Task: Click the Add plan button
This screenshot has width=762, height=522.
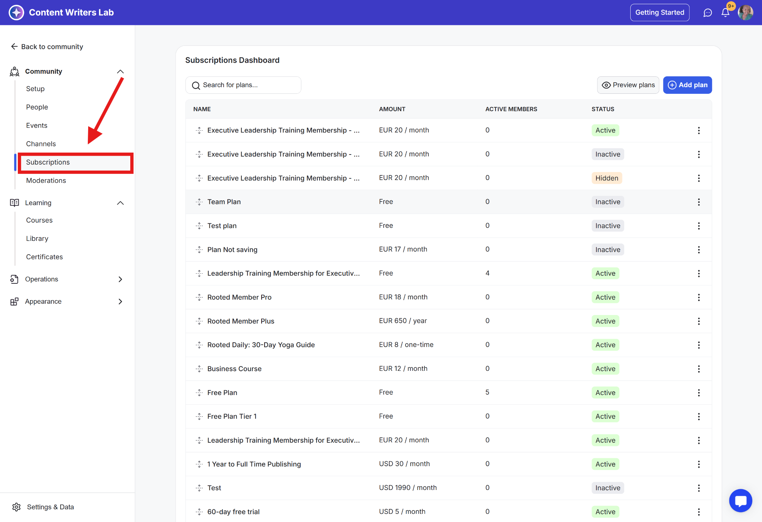Action: (x=687, y=85)
